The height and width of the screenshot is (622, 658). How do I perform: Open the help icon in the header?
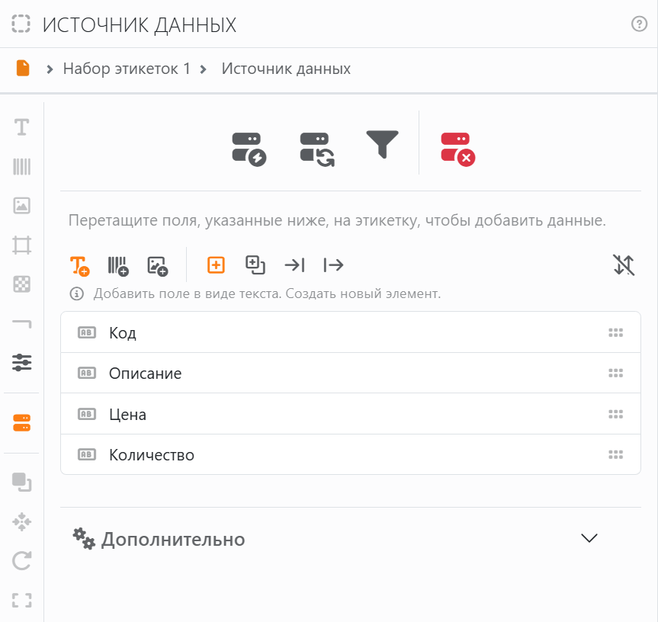click(x=639, y=24)
